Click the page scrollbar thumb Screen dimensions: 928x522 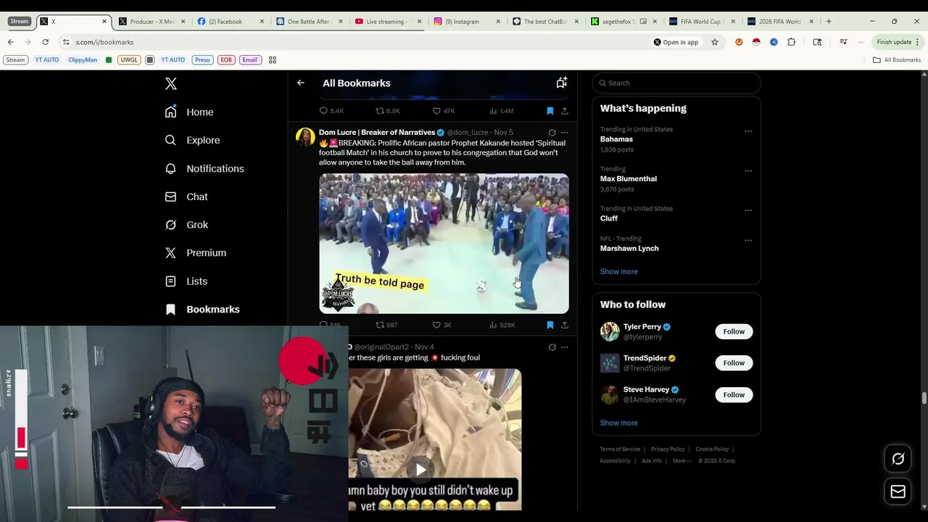(x=924, y=398)
